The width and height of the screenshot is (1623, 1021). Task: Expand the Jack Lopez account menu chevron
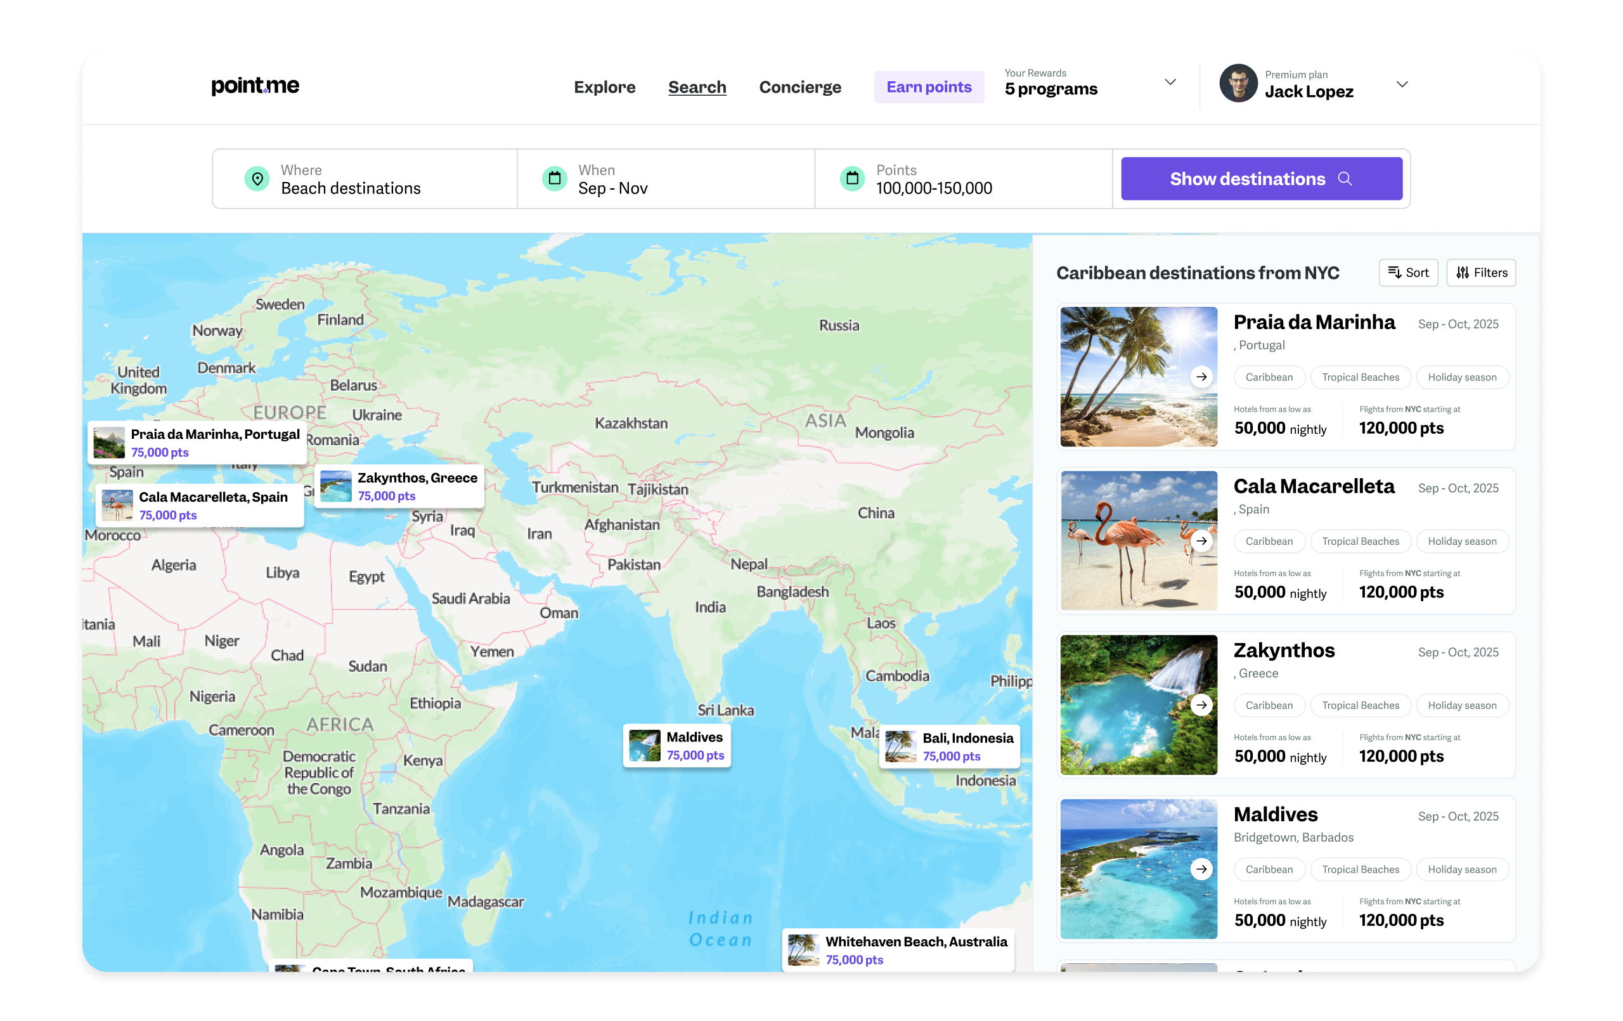(1402, 84)
